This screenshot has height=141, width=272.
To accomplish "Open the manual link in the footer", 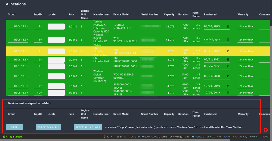I will [x=199, y=137].
